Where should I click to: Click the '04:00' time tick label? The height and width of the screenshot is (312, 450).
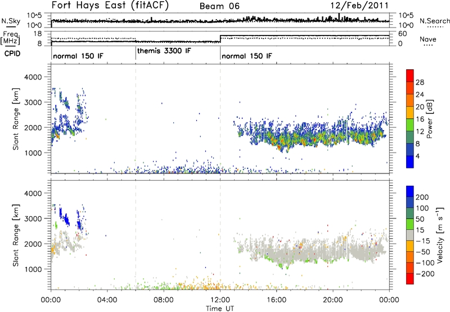[x=107, y=300]
